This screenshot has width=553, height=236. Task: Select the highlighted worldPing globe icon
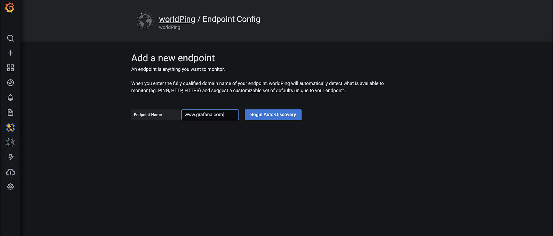[x=10, y=127]
